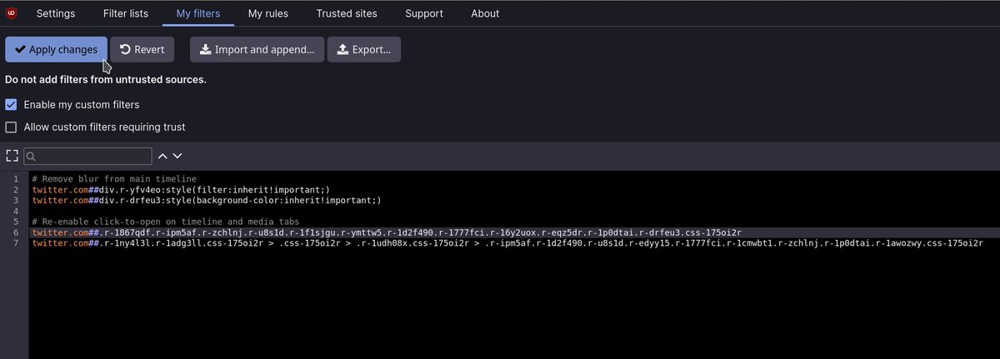The width and height of the screenshot is (1000, 359).
Task: Click the Apply changes button
Action: [56, 49]
